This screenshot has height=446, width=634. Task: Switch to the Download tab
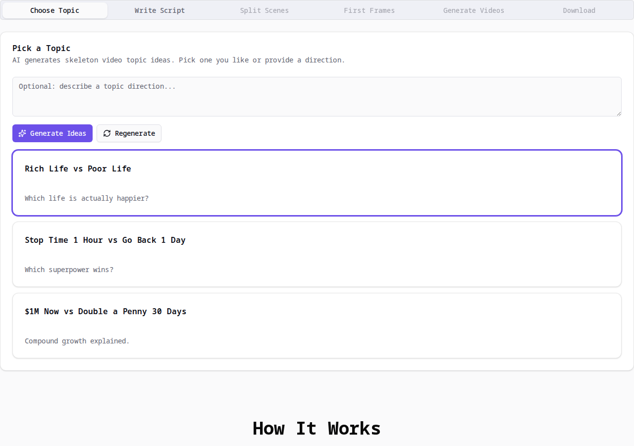(x=579, y=10)
